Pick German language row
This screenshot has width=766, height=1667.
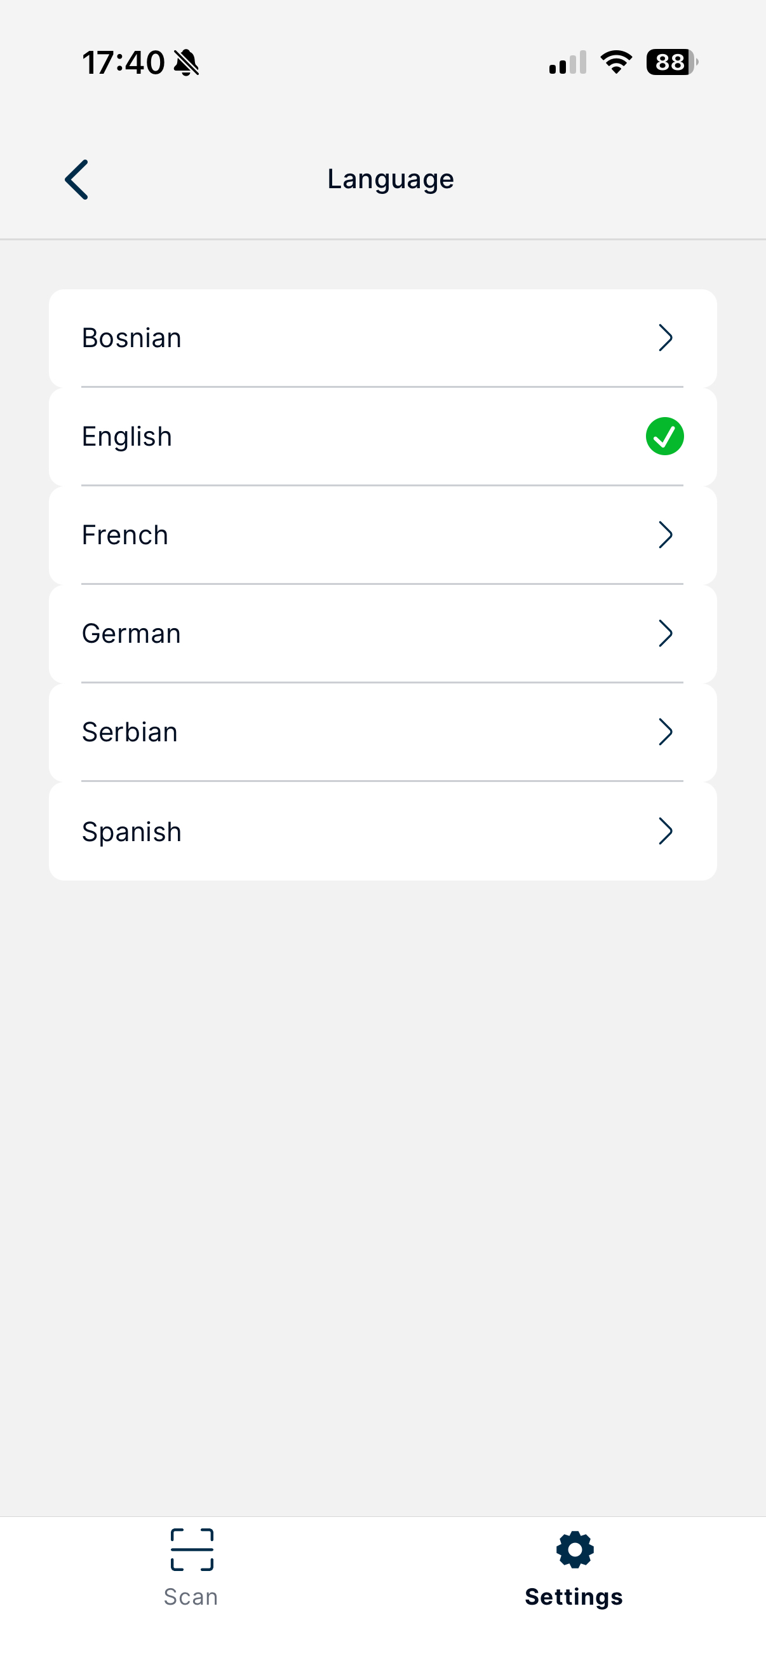pyautogui.click(x=382, y=633)
